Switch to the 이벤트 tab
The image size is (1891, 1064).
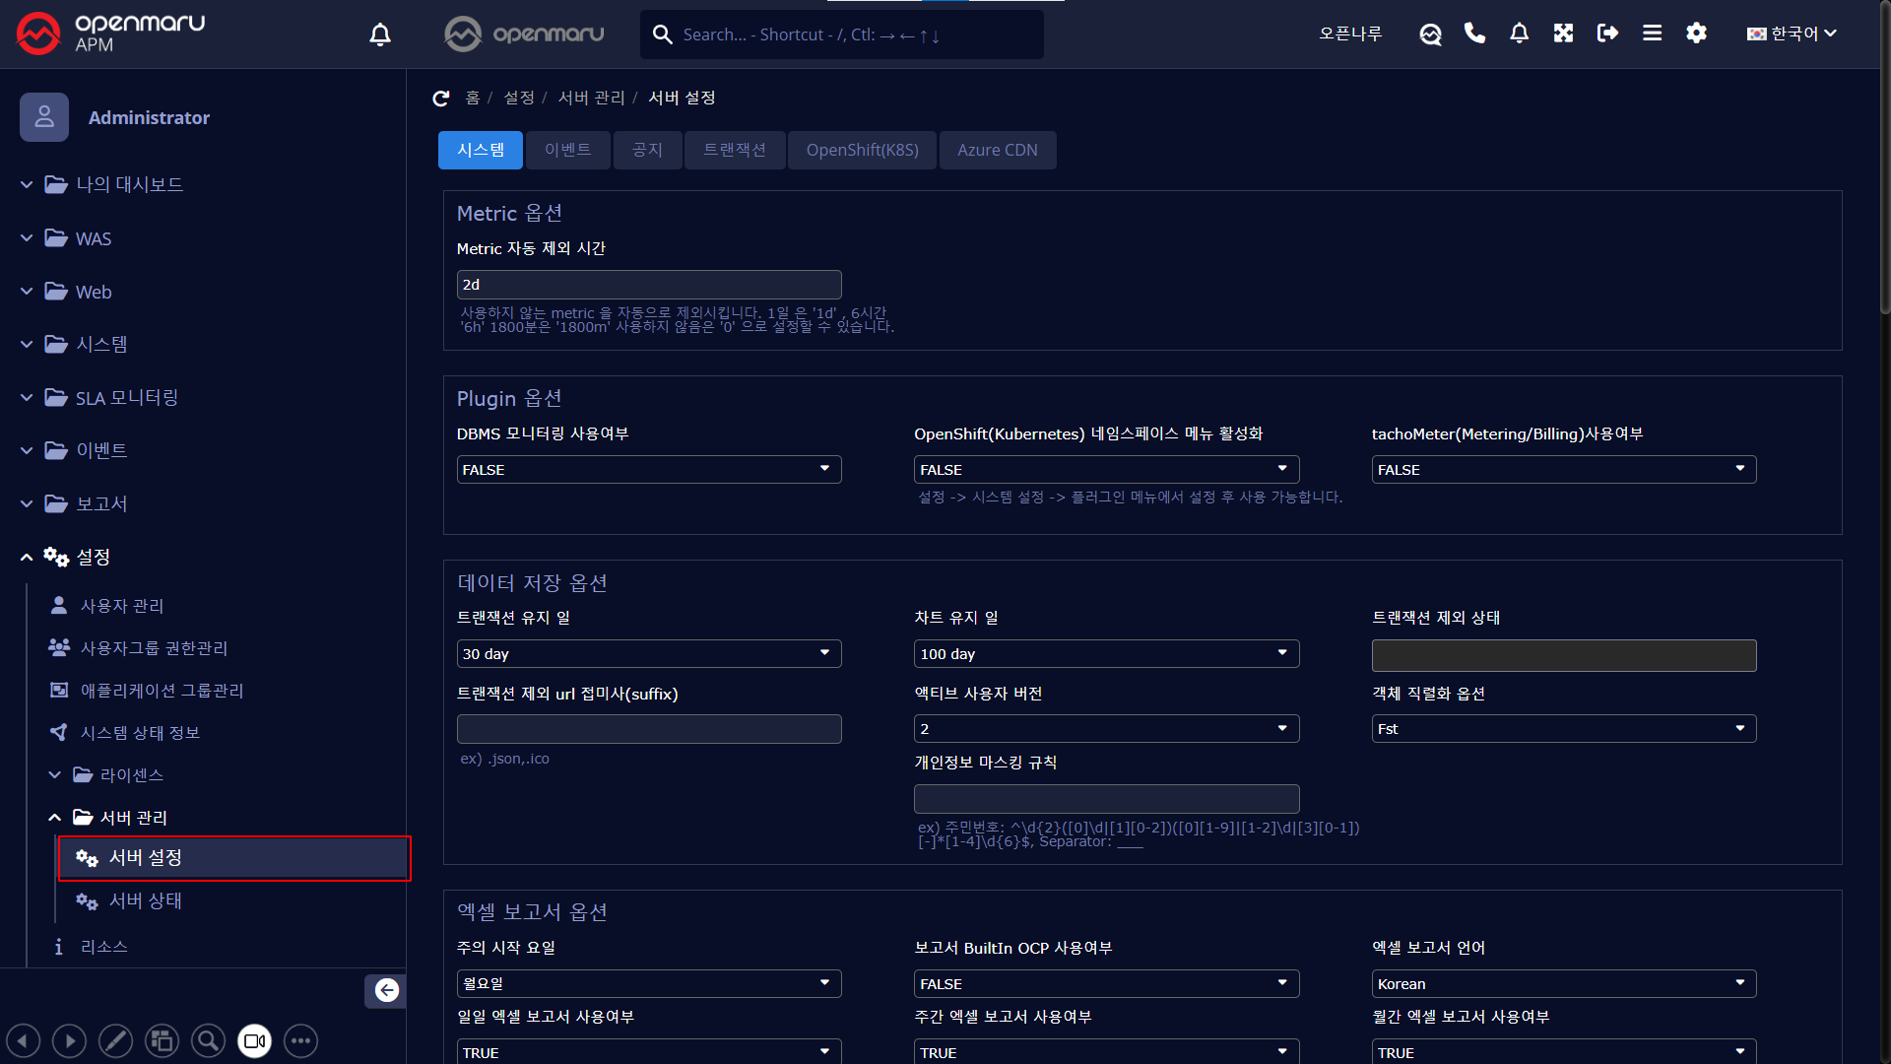pyautogui.click(x=567, y=150)
